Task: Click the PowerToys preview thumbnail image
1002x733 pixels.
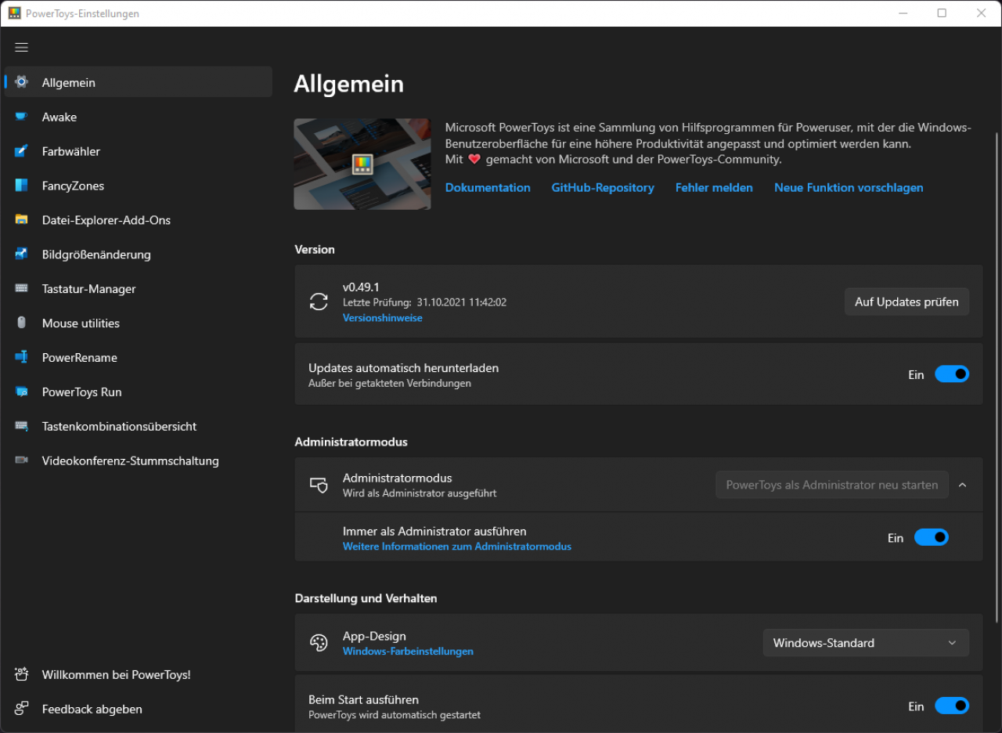Action: tap(362, 164)
